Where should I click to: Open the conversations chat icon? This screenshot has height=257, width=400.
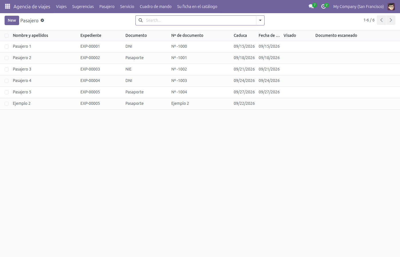coord(311,6)
